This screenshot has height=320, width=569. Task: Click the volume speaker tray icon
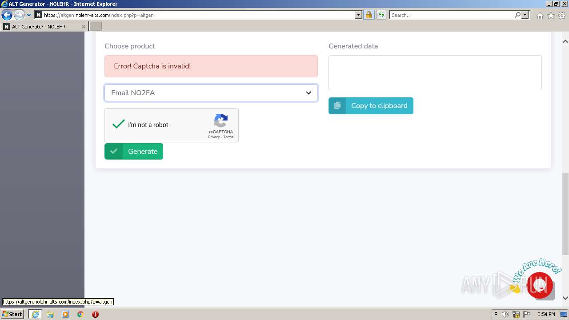(505, 314)
